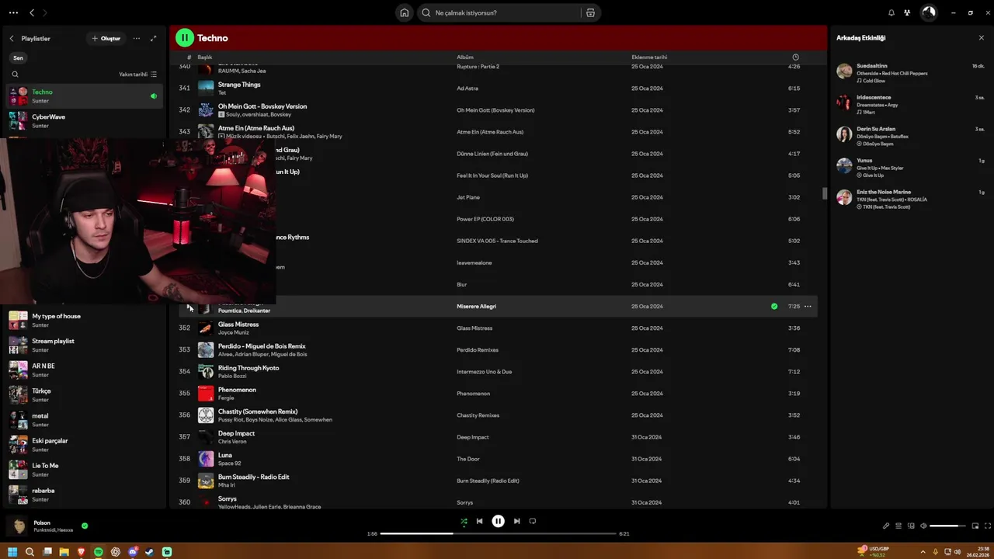Open the Windows Start menu

coord(12,552)
